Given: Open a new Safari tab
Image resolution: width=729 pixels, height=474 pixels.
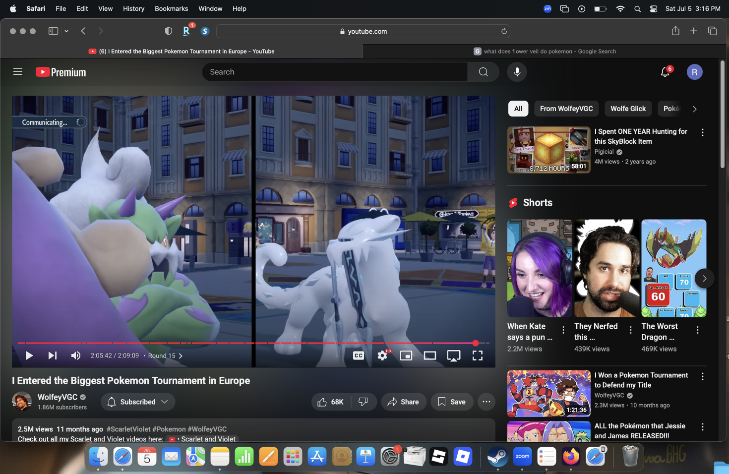Looking at the screenshot, I should [694, 31].
